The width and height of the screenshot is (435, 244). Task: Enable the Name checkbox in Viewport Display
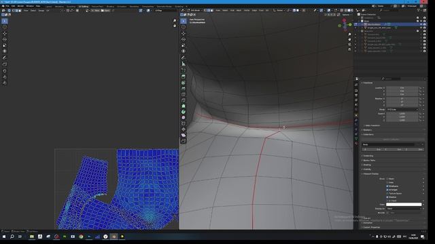[387, 179]
